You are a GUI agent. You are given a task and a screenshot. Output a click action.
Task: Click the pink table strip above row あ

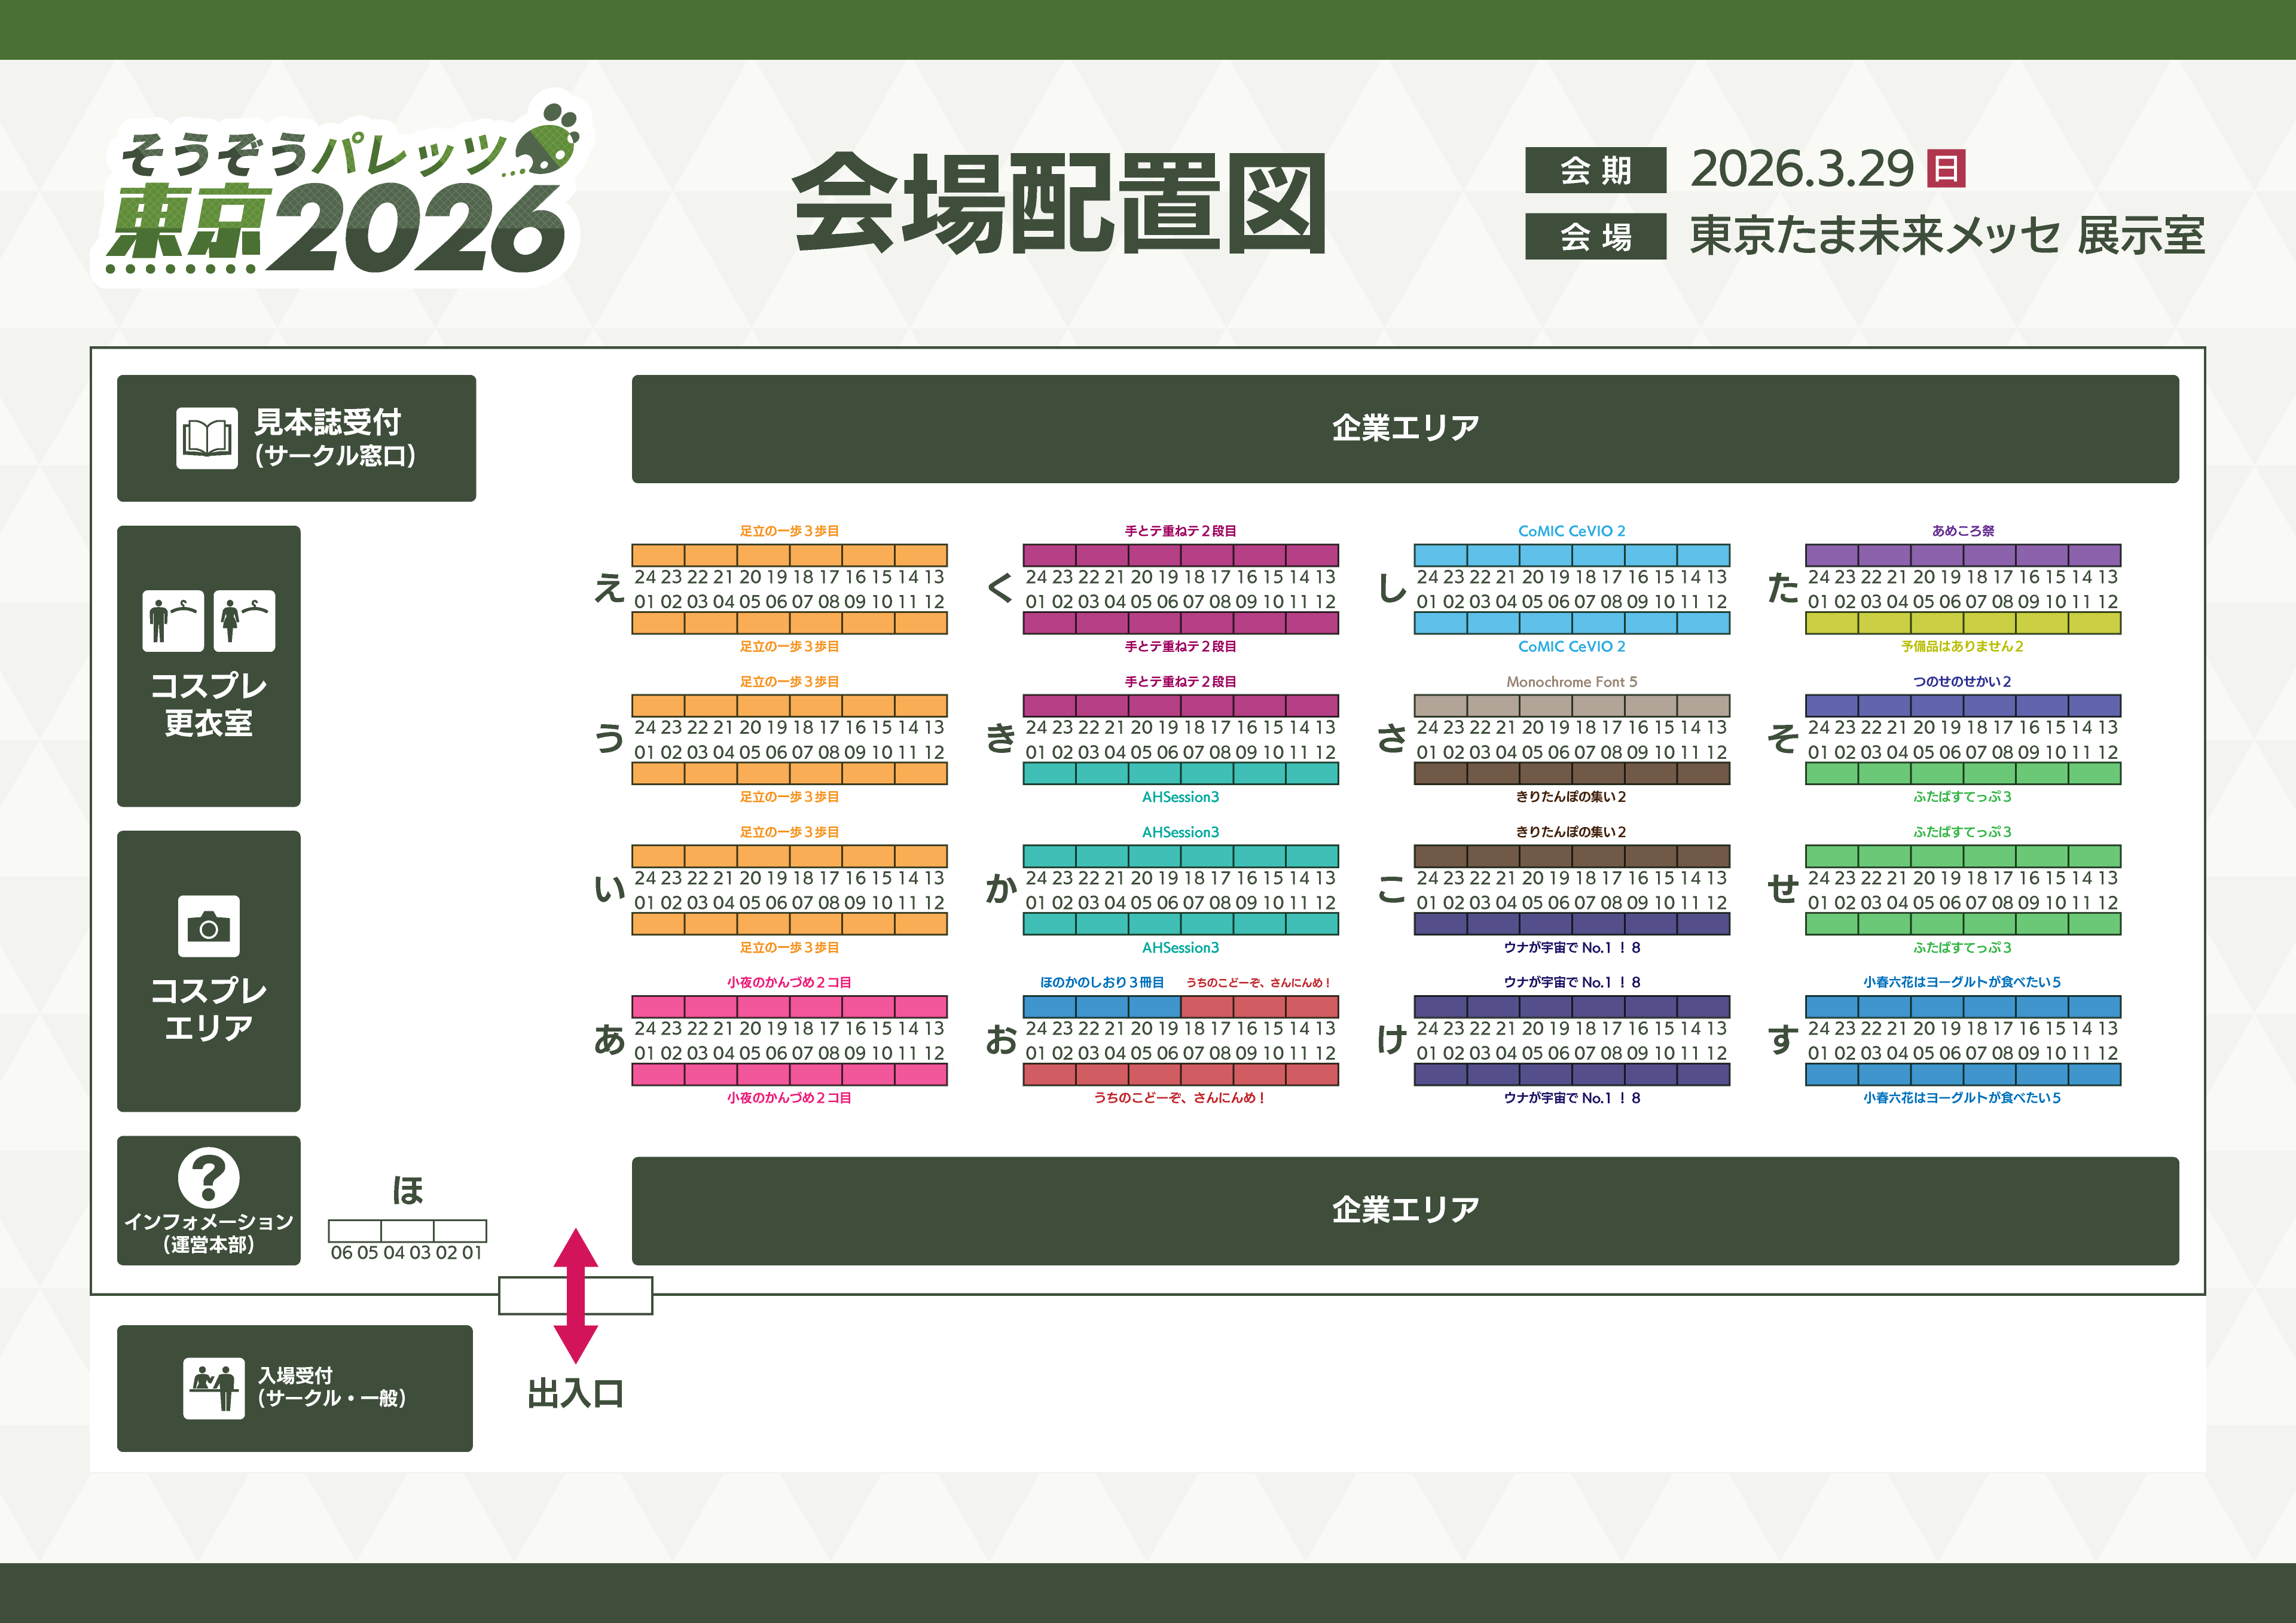click(789, 1006)
